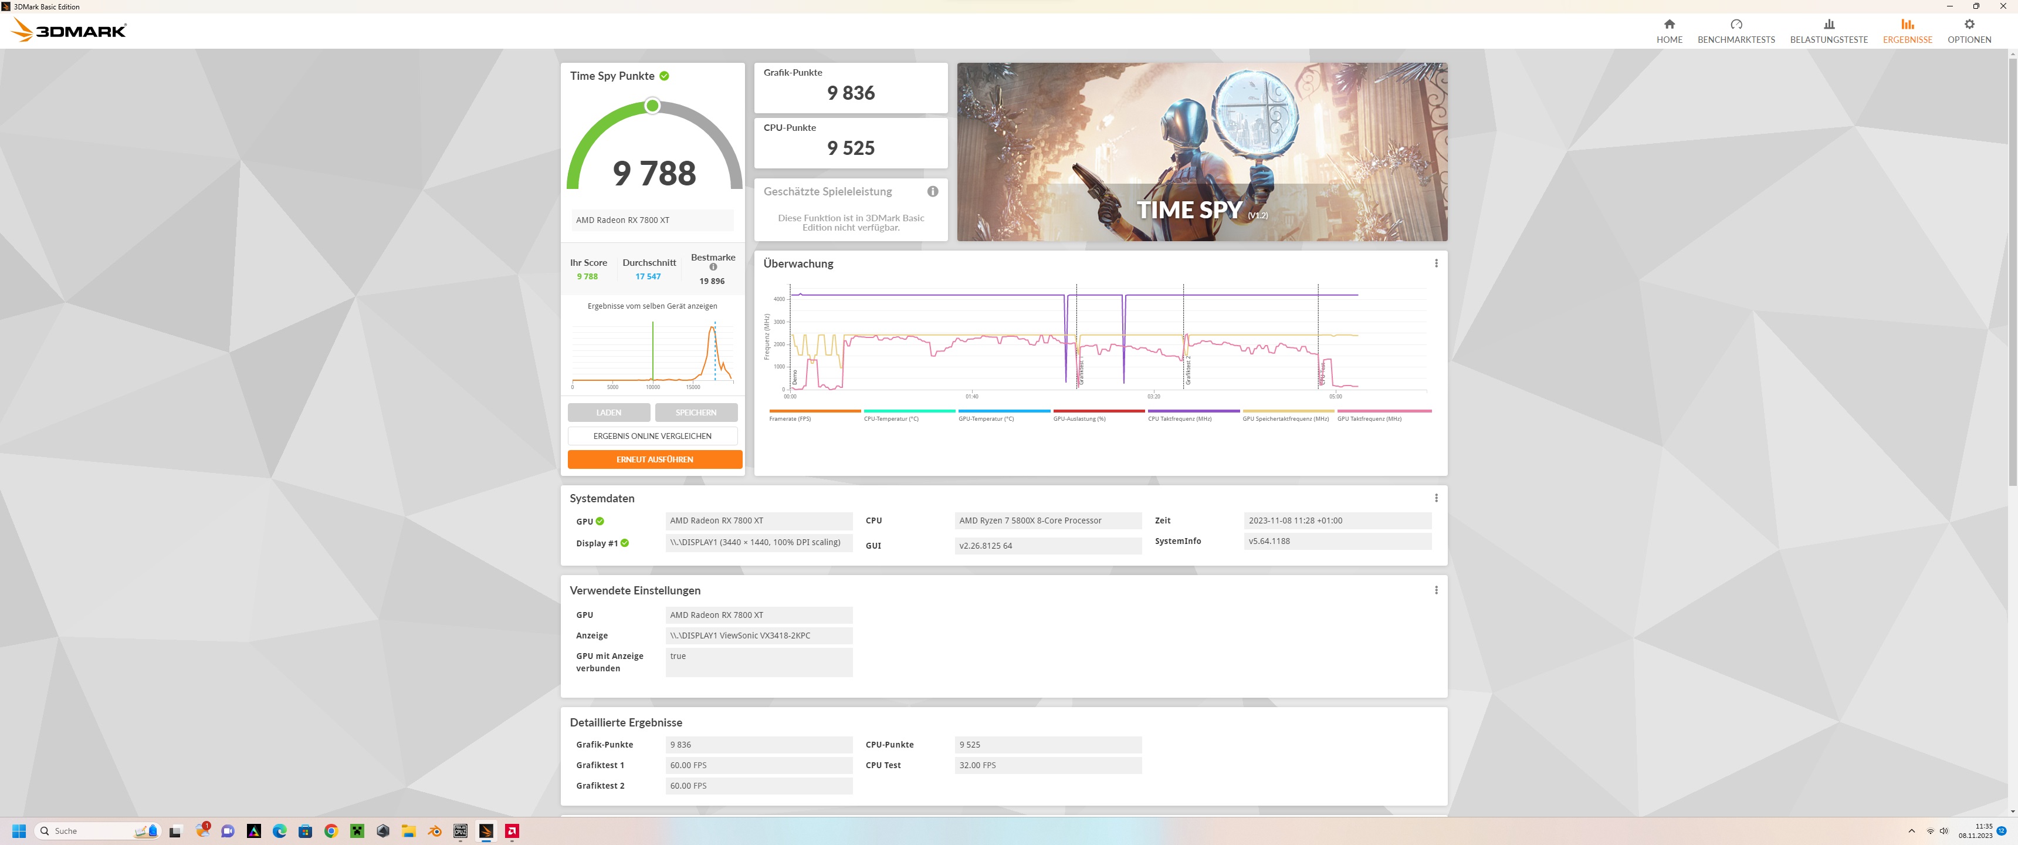
Task: Click the Time Spy banner image
Action: pyautogui.click(x=1202, y=152)
